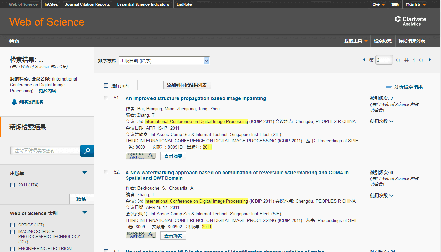Image resolution: width=441 pixels, height=252 pixels.
Task: Click the Refine button under publication year
Action: [x=81, y=199]
